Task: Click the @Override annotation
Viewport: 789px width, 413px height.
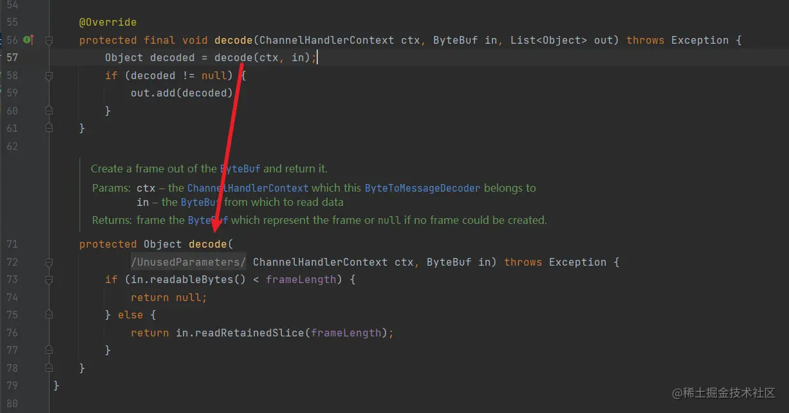Action: coord(108,22)
